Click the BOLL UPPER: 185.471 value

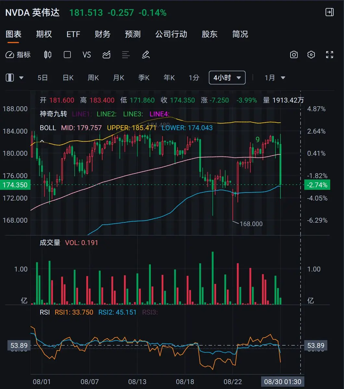tap(132, 128)
